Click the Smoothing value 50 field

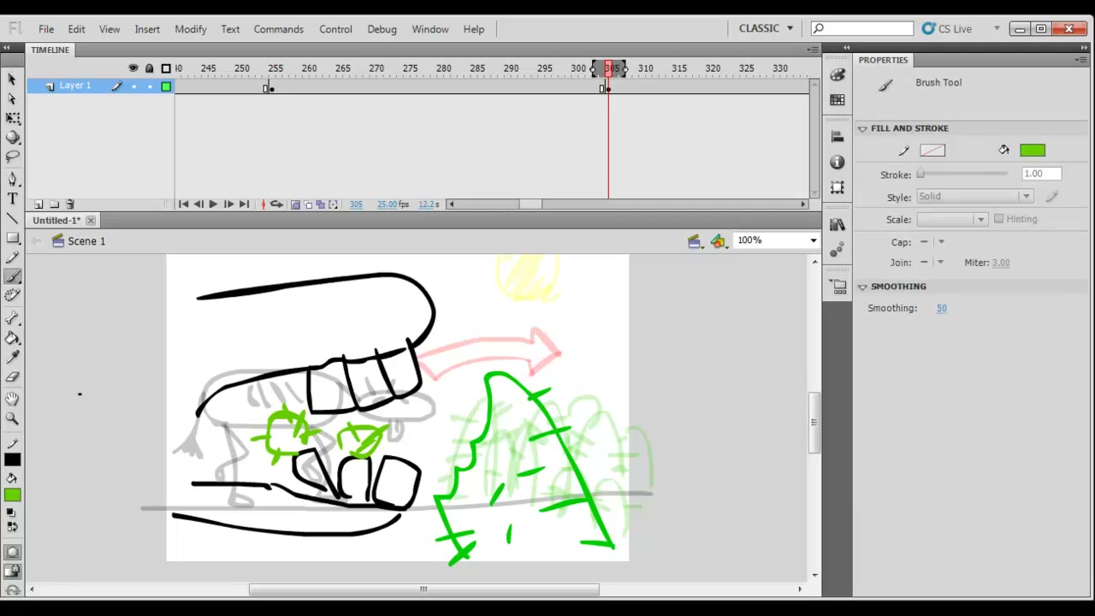(941, 308)
